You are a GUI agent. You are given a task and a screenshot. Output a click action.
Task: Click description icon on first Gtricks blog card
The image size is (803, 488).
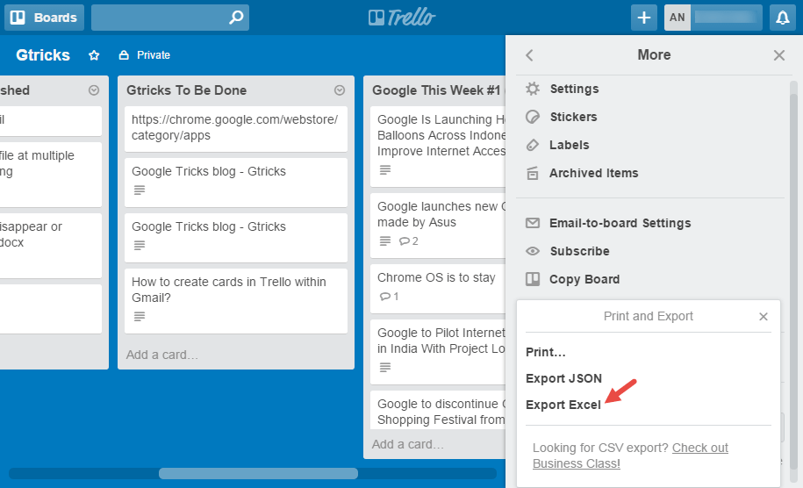[140, 190]
